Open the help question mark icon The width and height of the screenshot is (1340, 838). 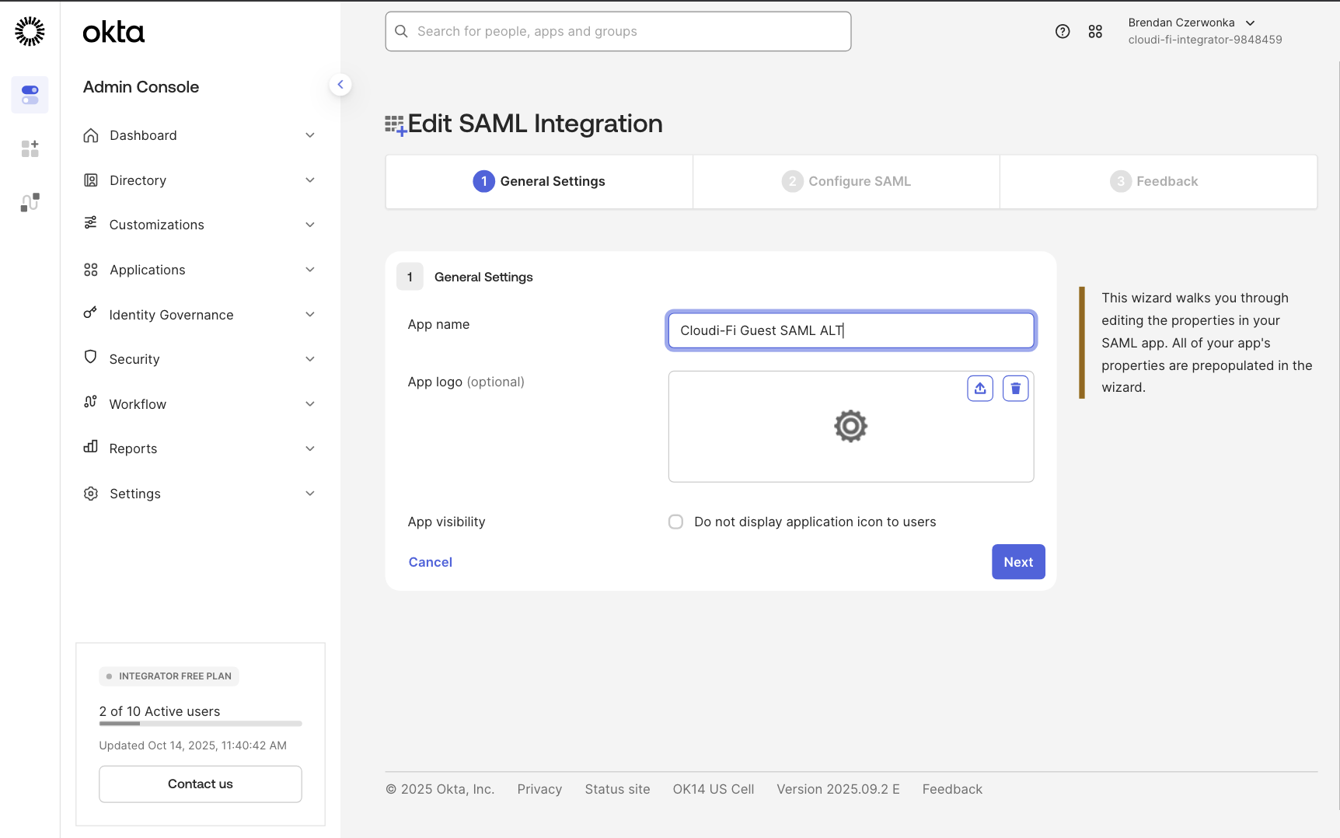1063,31
